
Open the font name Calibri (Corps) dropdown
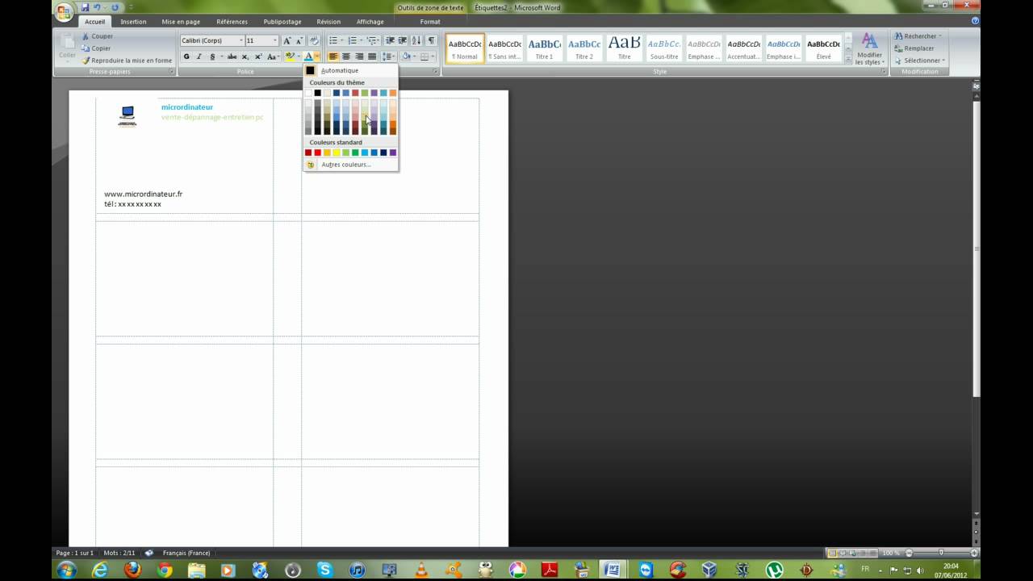pyautogui.click(x=241, y=40)
